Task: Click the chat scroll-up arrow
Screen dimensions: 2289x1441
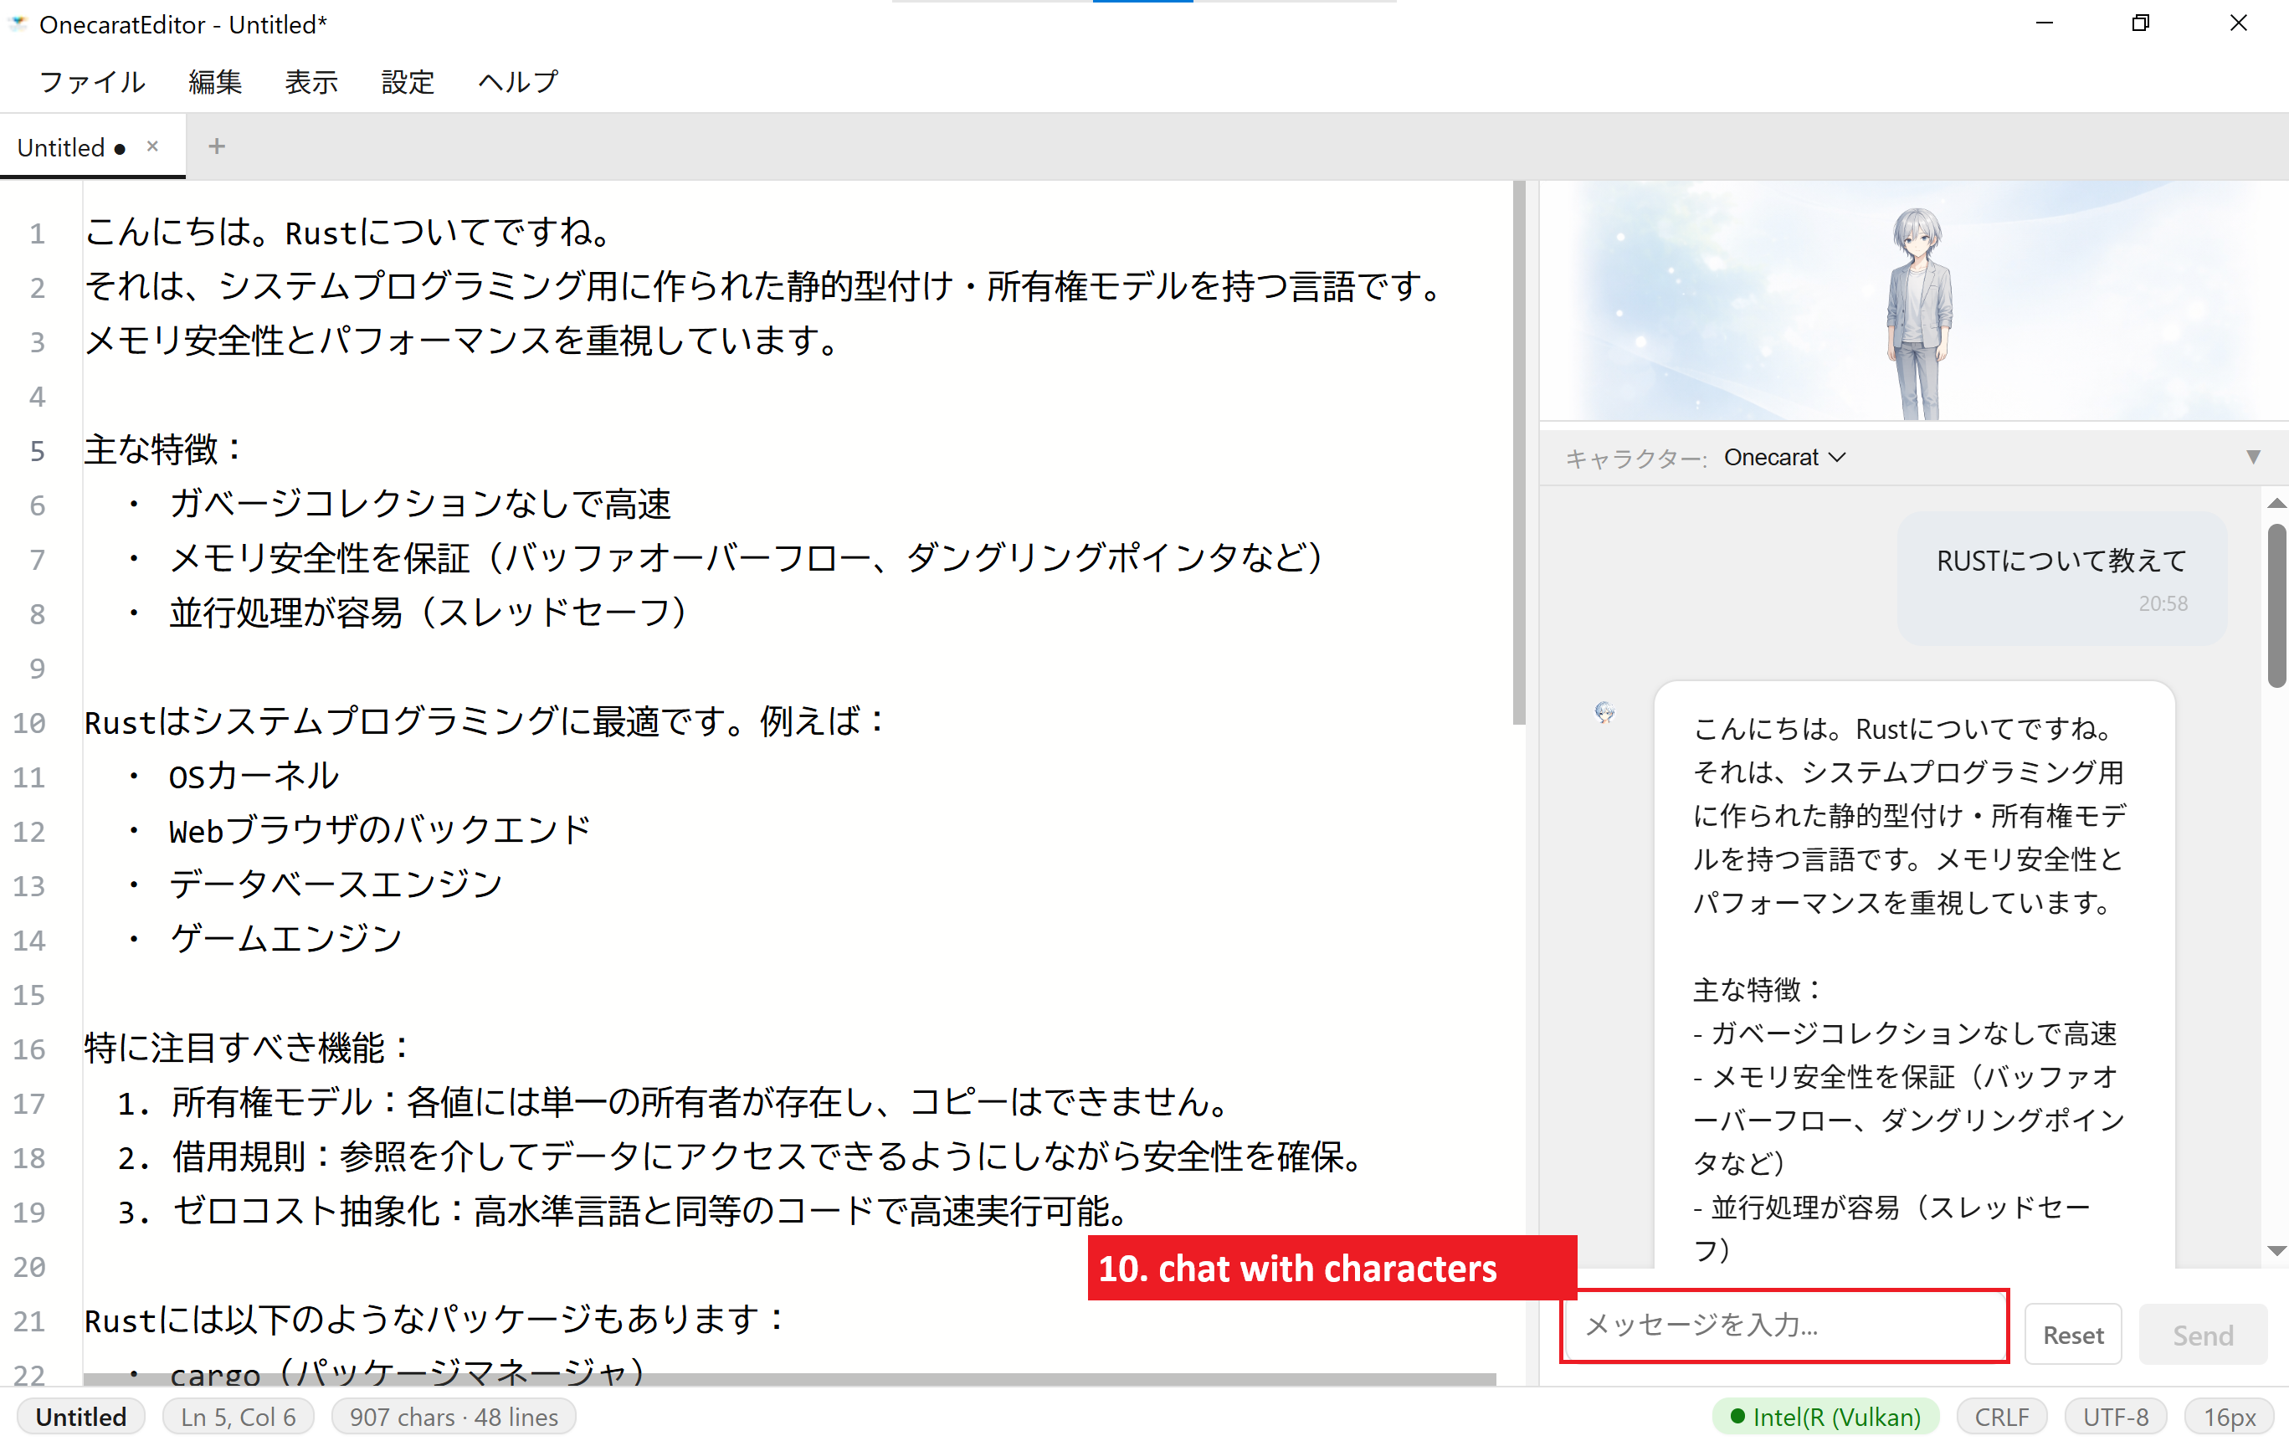Action: (2276, 505)
